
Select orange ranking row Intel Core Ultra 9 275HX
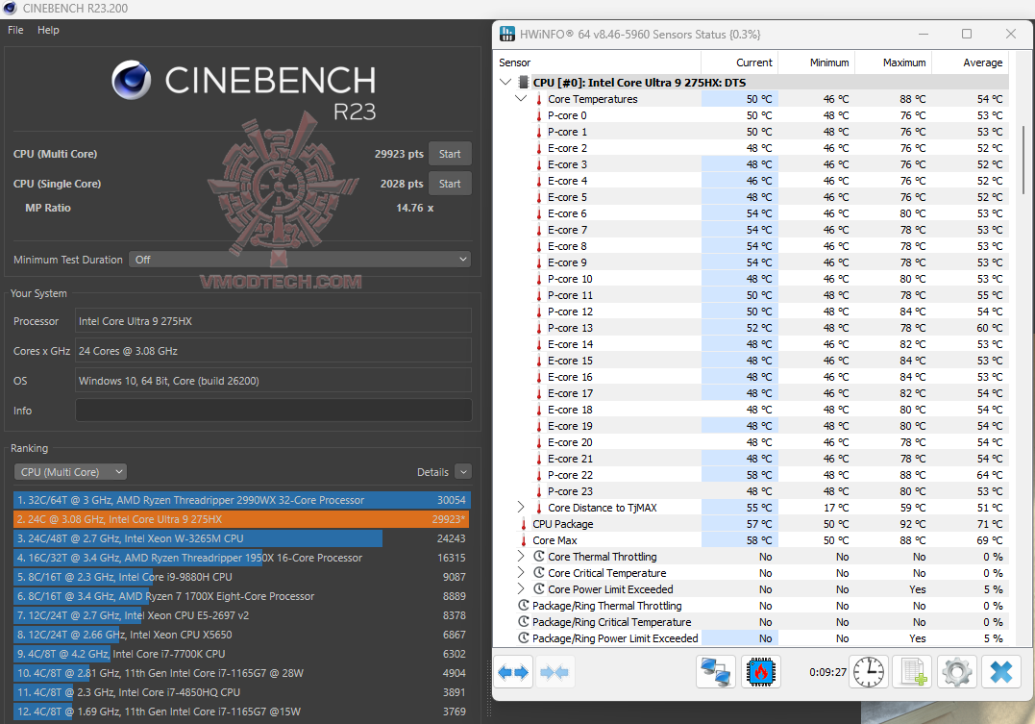(241, 519)
